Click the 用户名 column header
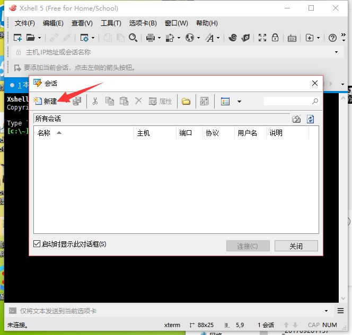 pos(251,133)
